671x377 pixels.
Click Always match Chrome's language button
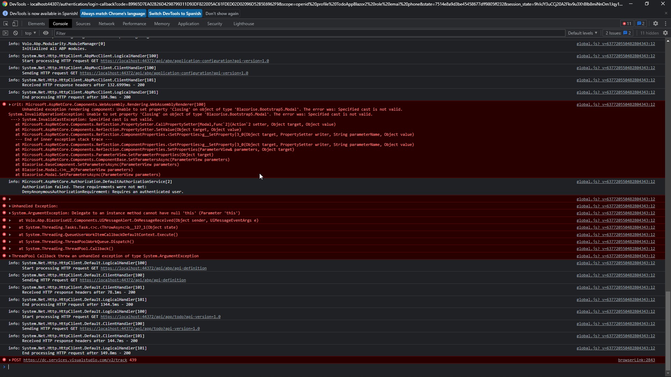tap(113, 14)
